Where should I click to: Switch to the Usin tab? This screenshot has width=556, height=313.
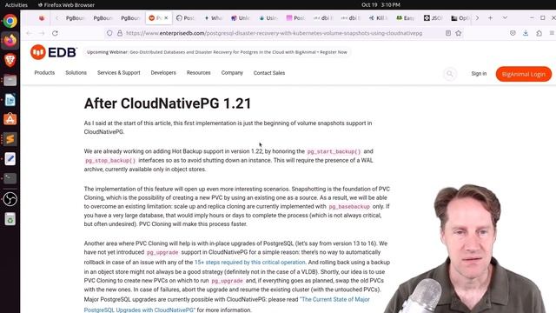268,17
